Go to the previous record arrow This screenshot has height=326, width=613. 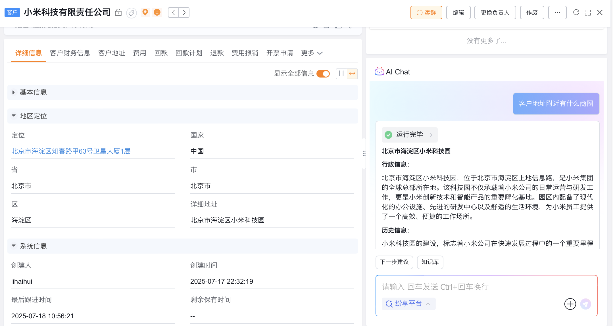pos(173,12)
